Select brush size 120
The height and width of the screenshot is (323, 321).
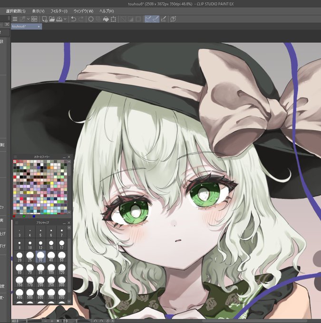pos(61,269)
